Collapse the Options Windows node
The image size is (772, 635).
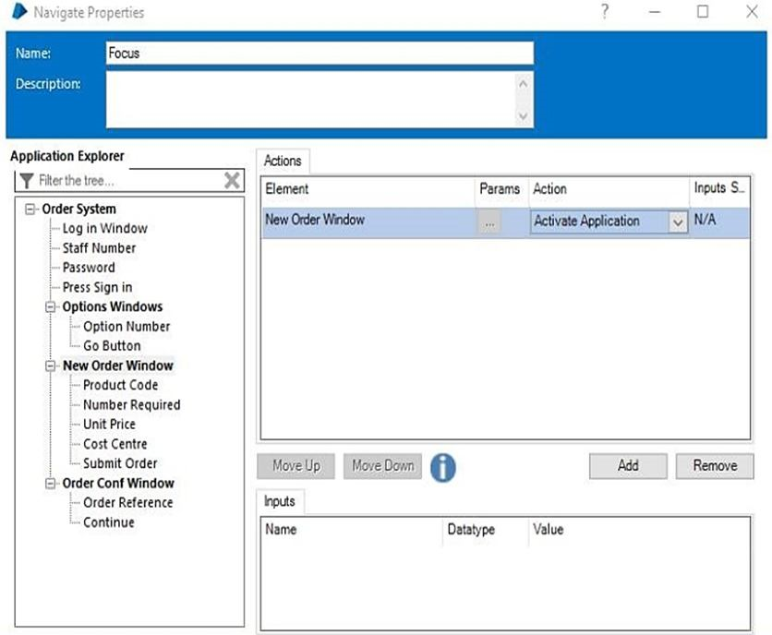tap(52, 307)
